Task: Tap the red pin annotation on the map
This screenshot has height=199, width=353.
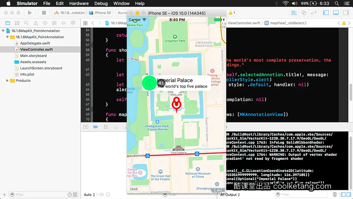Action: coord(176,104)
